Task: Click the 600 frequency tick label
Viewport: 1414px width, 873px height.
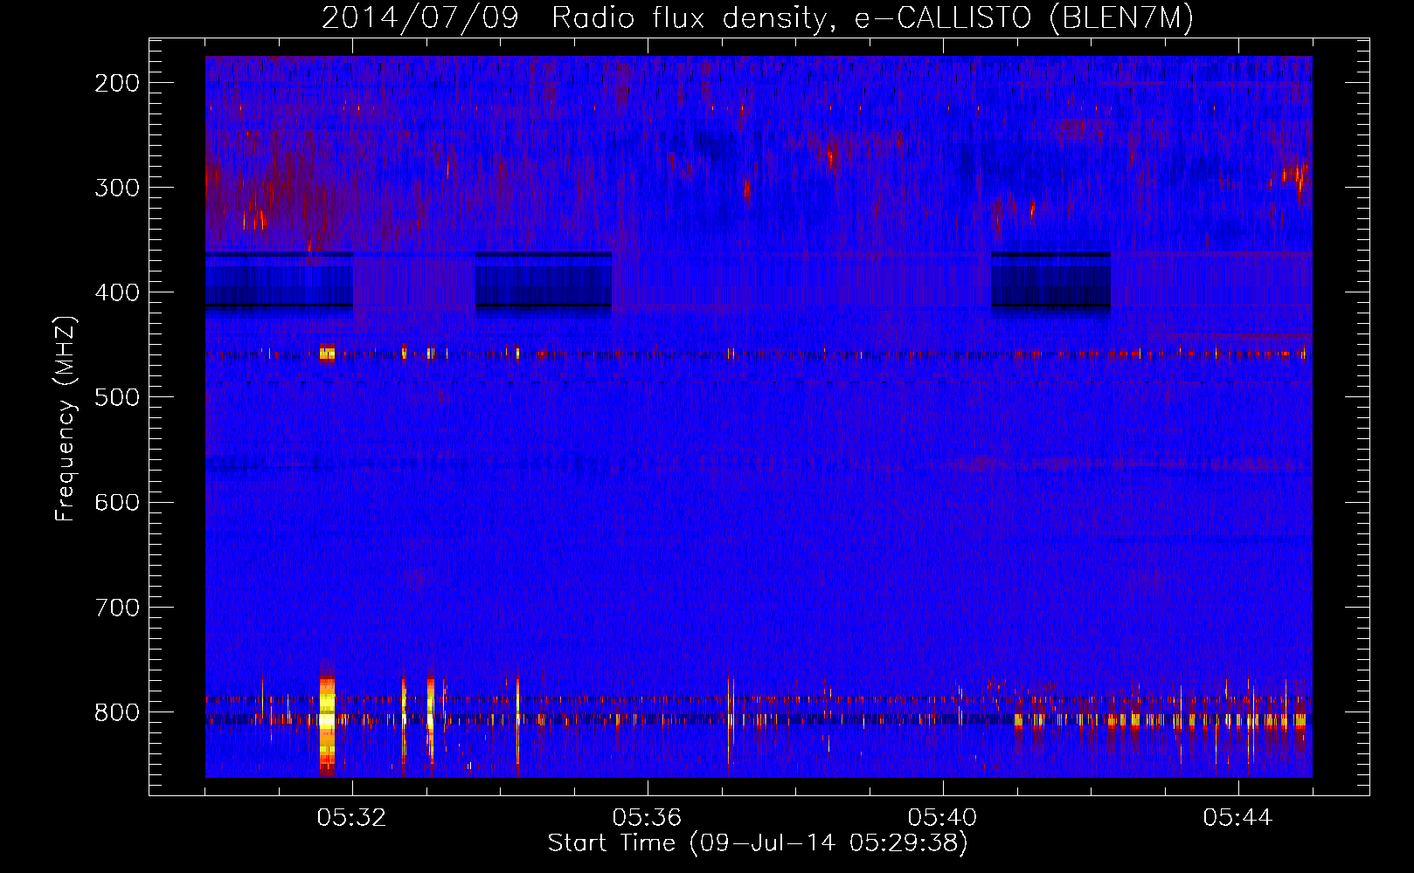Action: [117, 502]
